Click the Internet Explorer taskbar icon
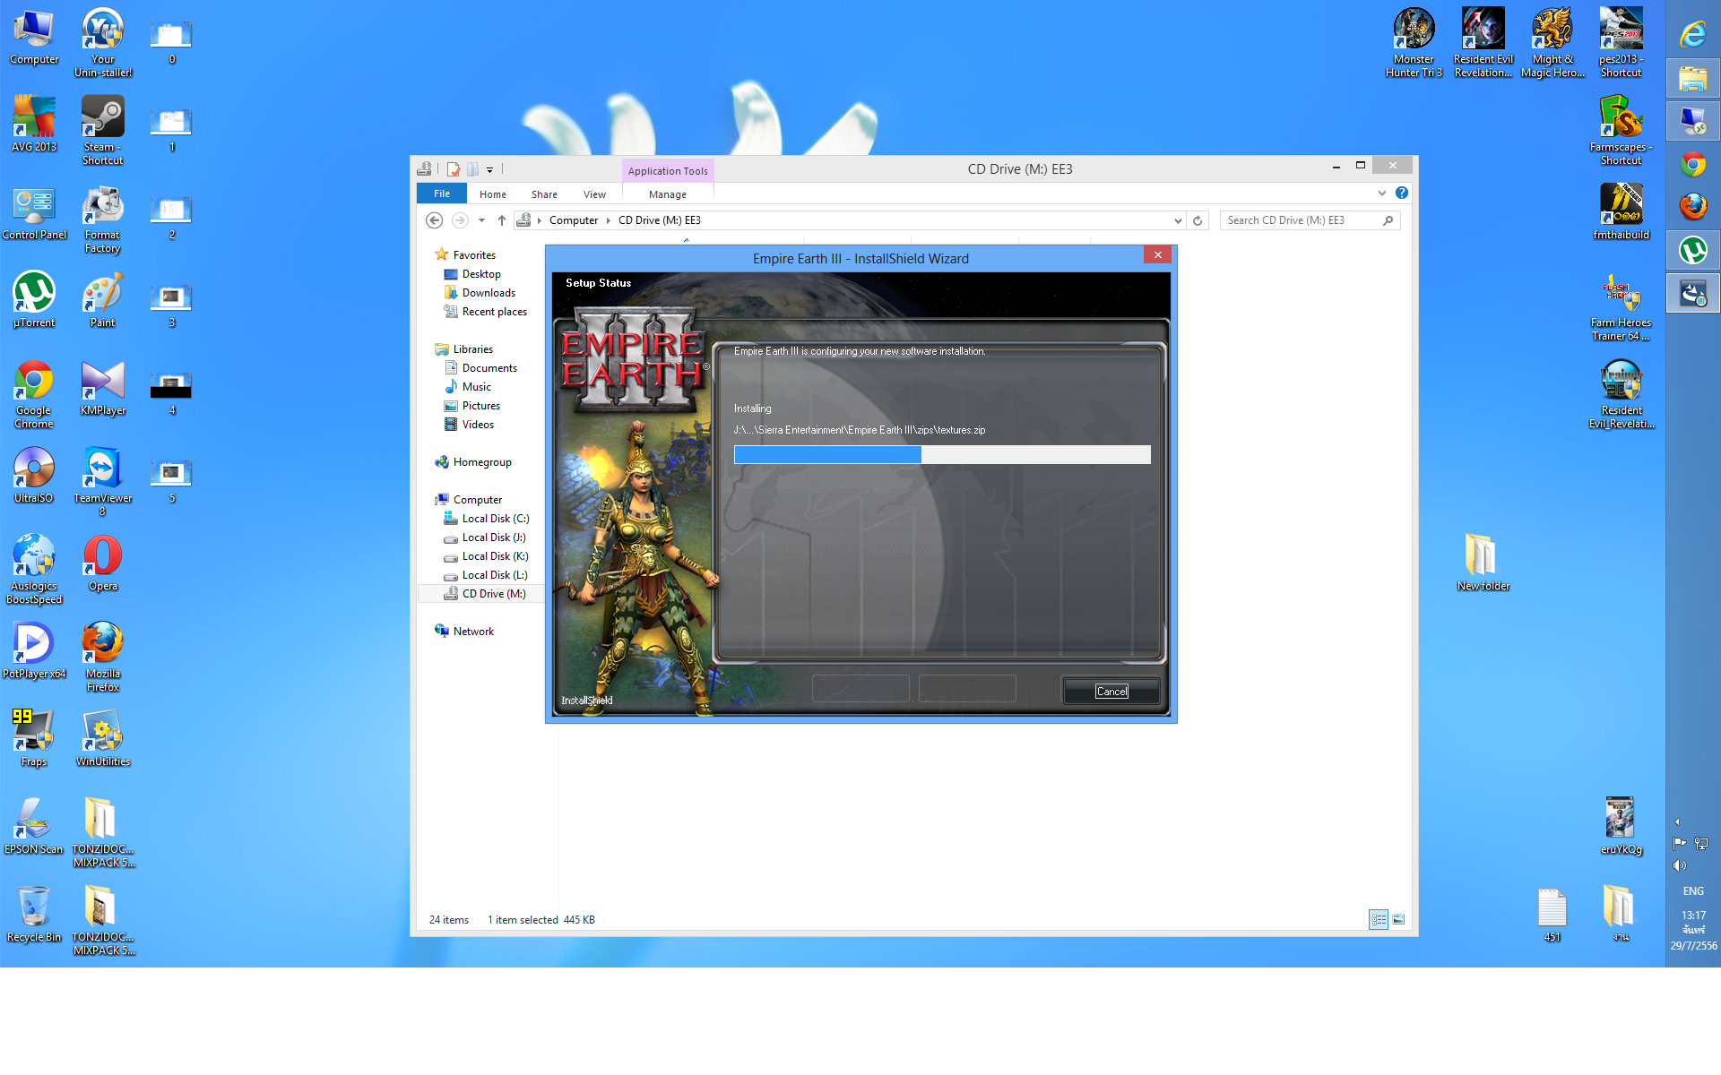Screen dimensions: 1721x1075 click(1692, 35)
